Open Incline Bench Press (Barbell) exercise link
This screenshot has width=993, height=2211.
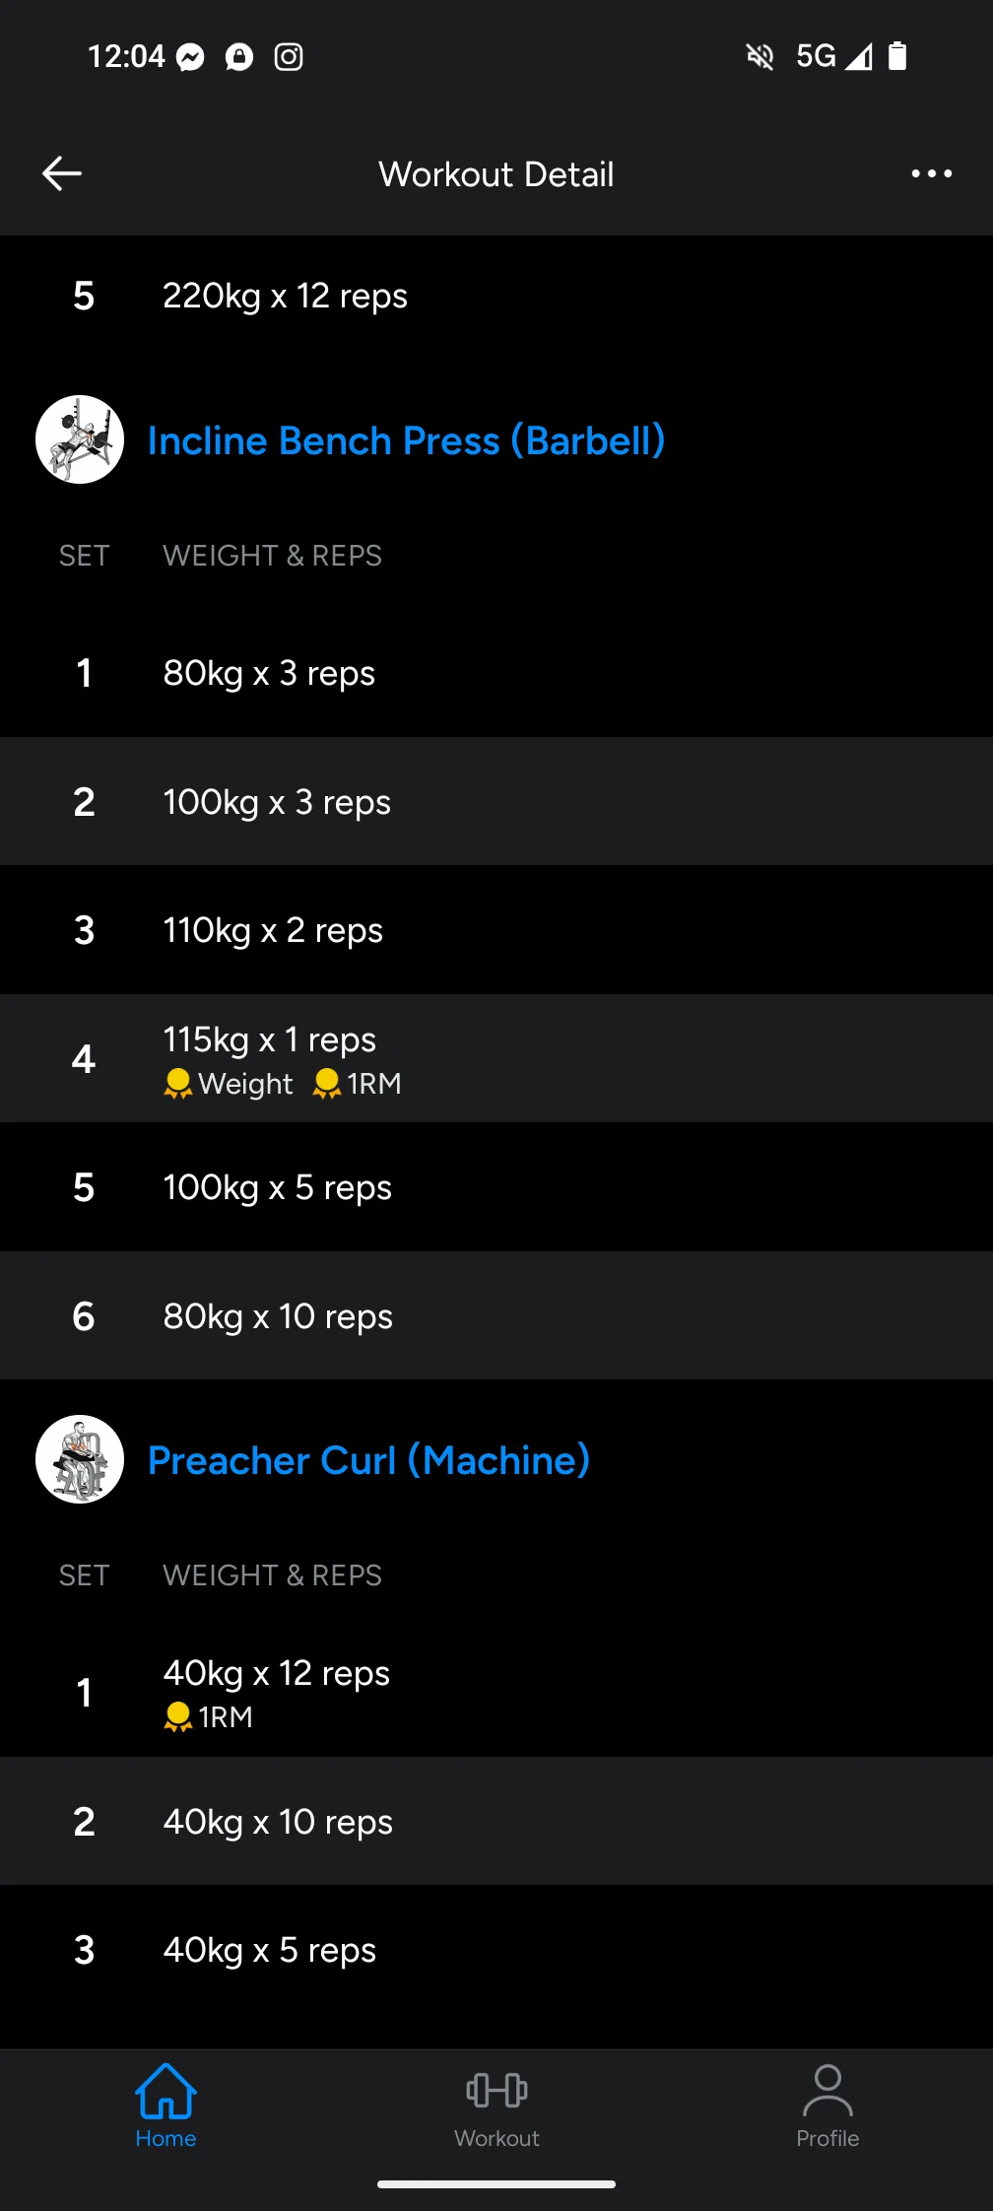[406, 440]
